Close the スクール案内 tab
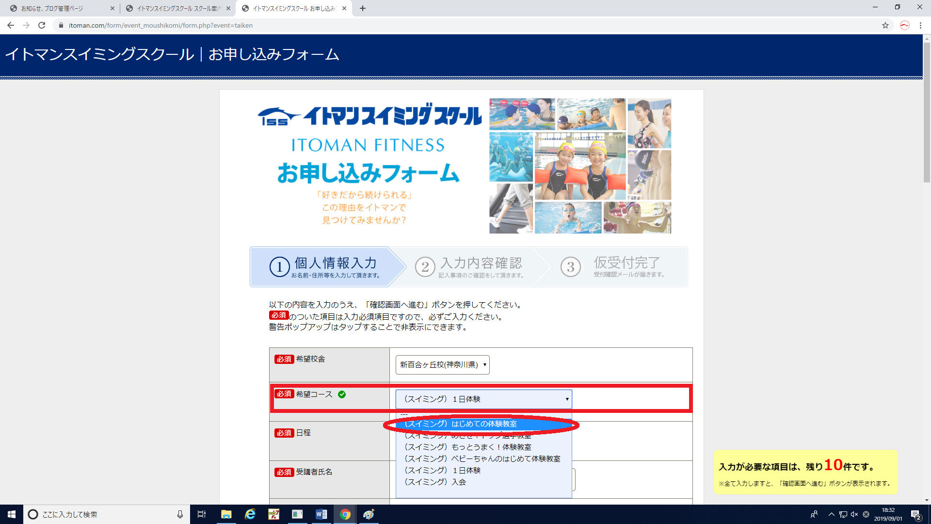Screen dimensions: 931x524 (228, 8)
